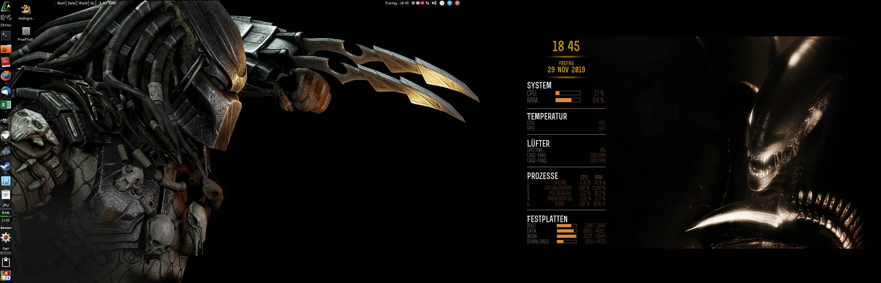Image resolution: width=881 pixels, height=283 pixels.
Task: Open the blue arrow dock icon
Action: tap(6, 152)
